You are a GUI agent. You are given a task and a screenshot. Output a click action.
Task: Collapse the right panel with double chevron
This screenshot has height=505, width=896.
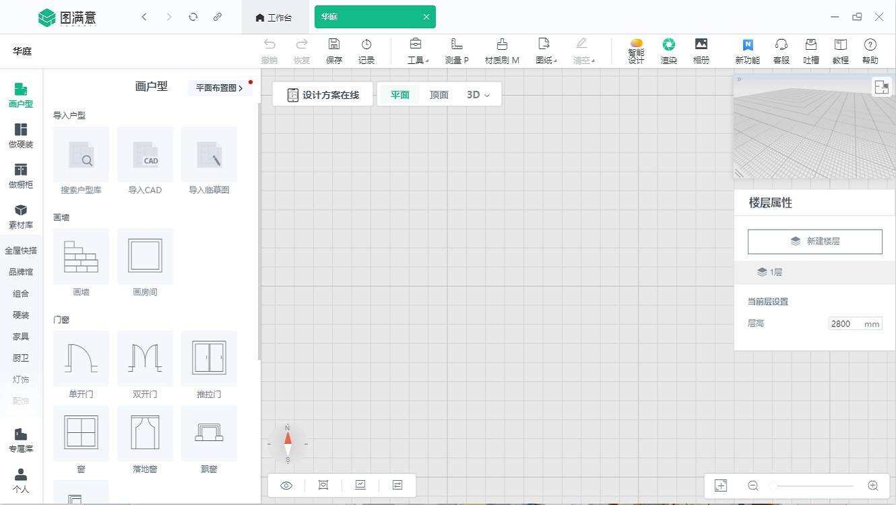739,79
